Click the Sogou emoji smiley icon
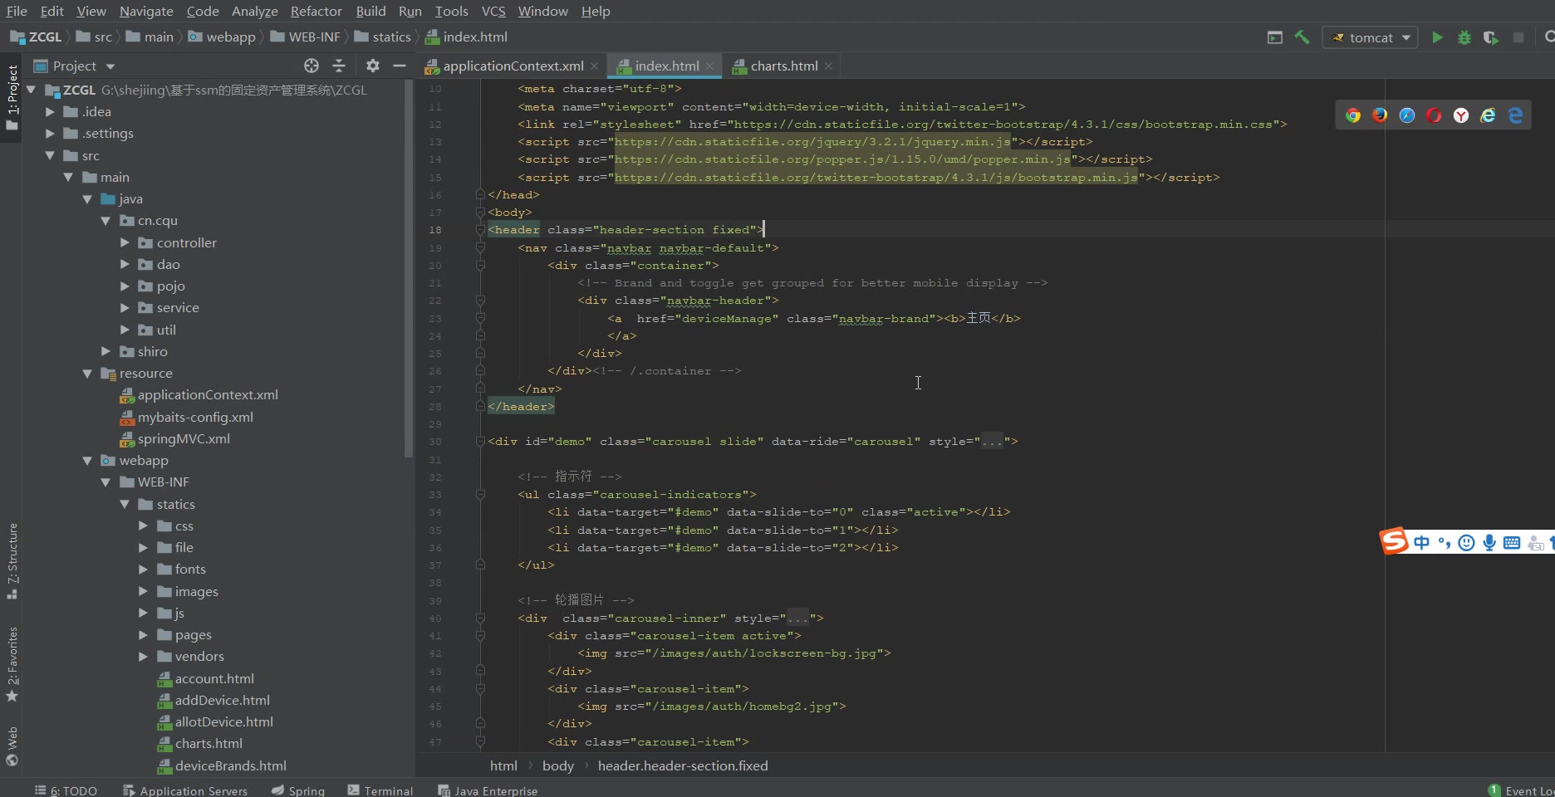 click(1467, 543)
